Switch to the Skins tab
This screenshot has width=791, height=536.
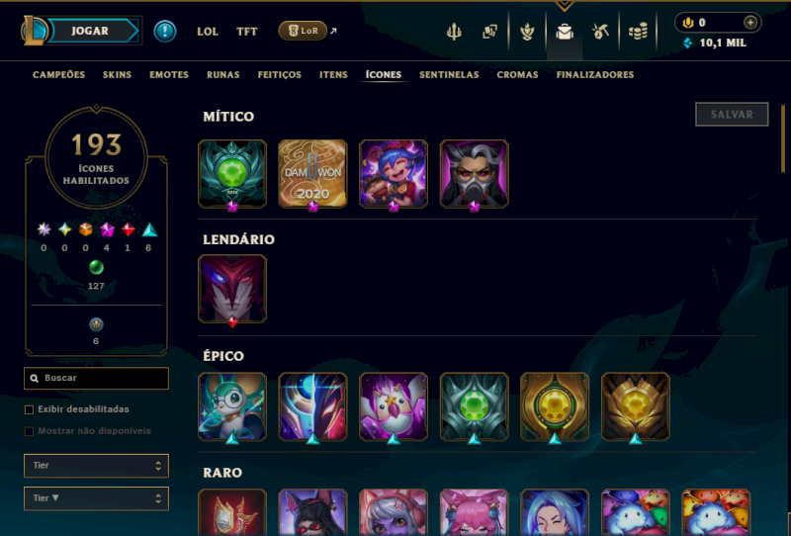click(117, 75)
